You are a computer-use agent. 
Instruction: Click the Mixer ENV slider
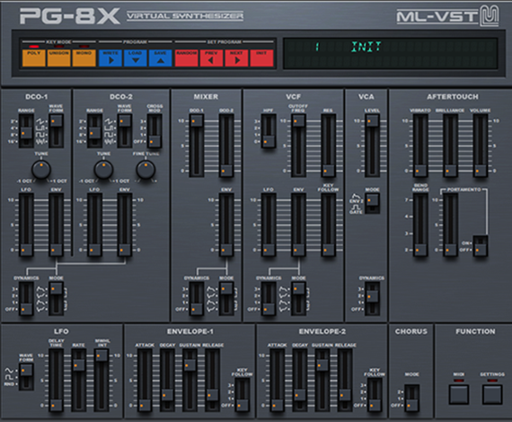coord(226,224)
